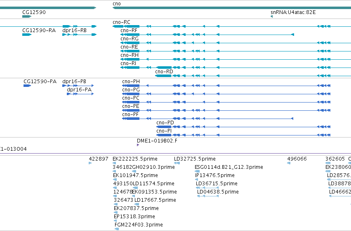Select the CG12590-PA protein glyph

tap(27, 86)
